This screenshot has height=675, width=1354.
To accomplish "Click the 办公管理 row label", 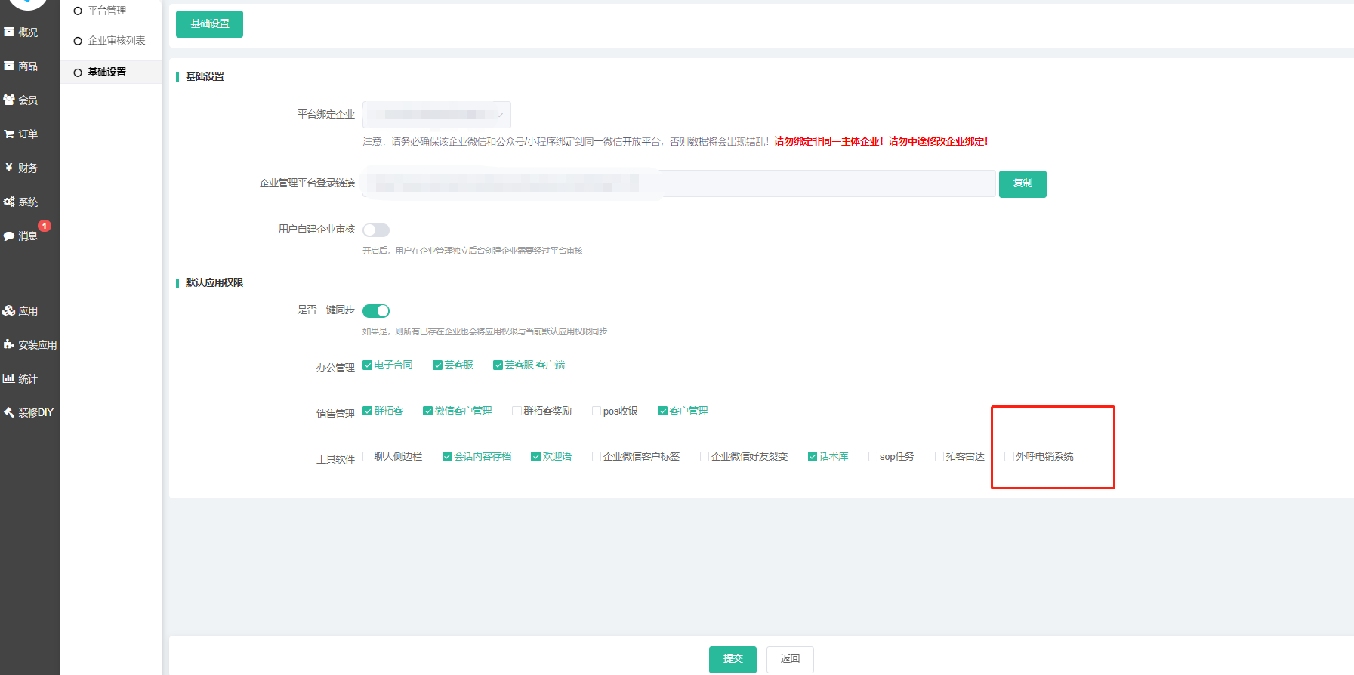I will coord(335,368).
